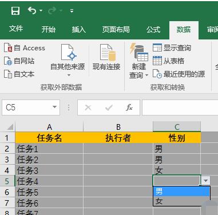Import data 自 Access

tap(25, 48)
